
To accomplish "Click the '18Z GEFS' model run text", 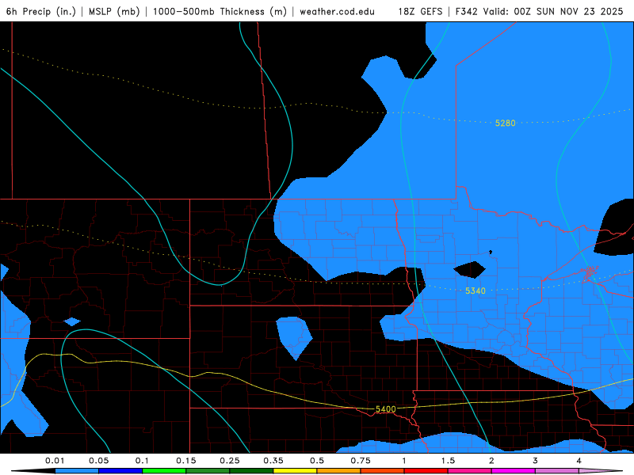I will click(x=420, y=11).
